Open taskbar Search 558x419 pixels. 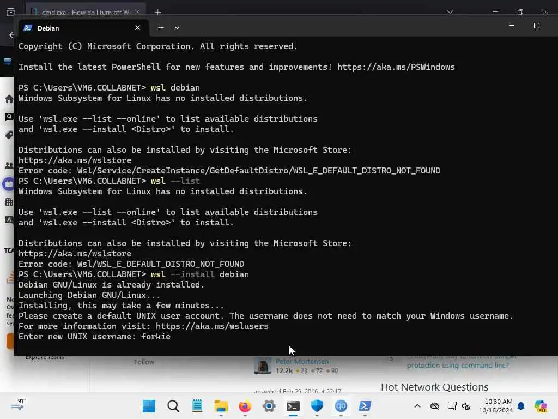(173, 406)
